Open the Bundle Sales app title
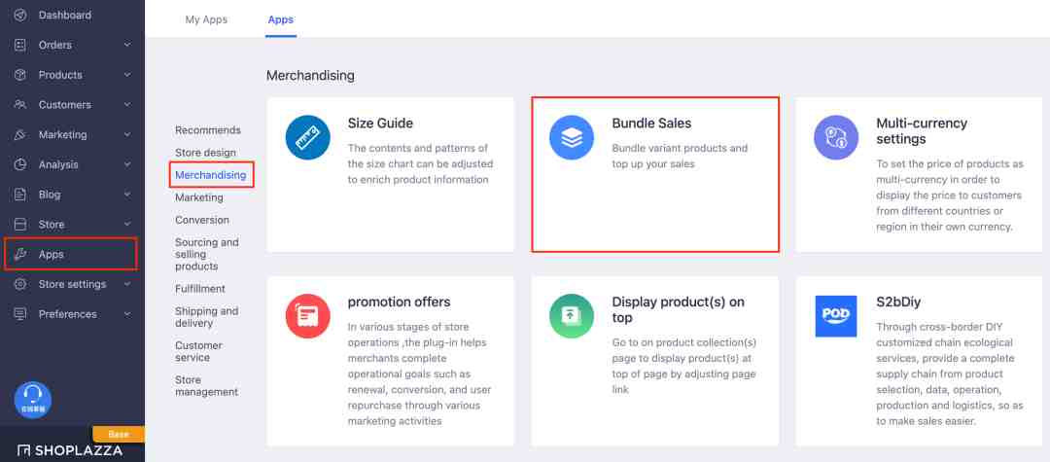The height and width of the screenshot is (462, 1050). point(651,124)
